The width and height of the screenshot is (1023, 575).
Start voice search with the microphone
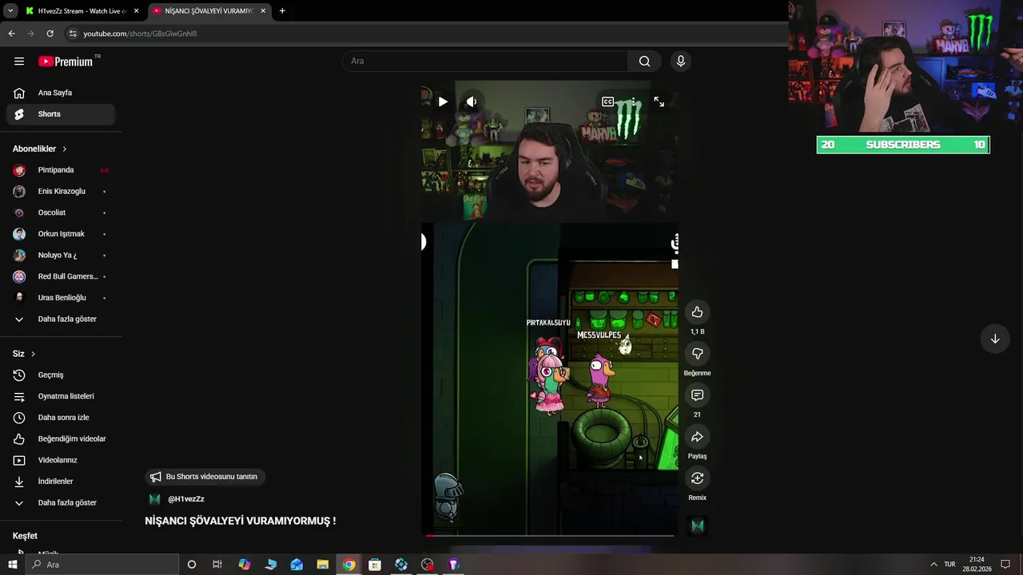click(680, 61)
